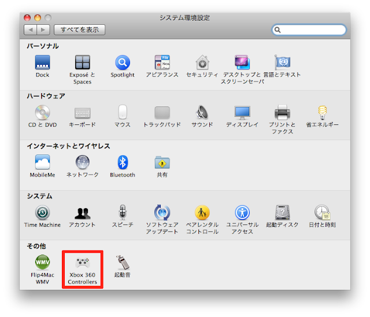Screen dimensions: 370x317
Task: Click the magnifying glass in search field
Action: tap(277, 30)
